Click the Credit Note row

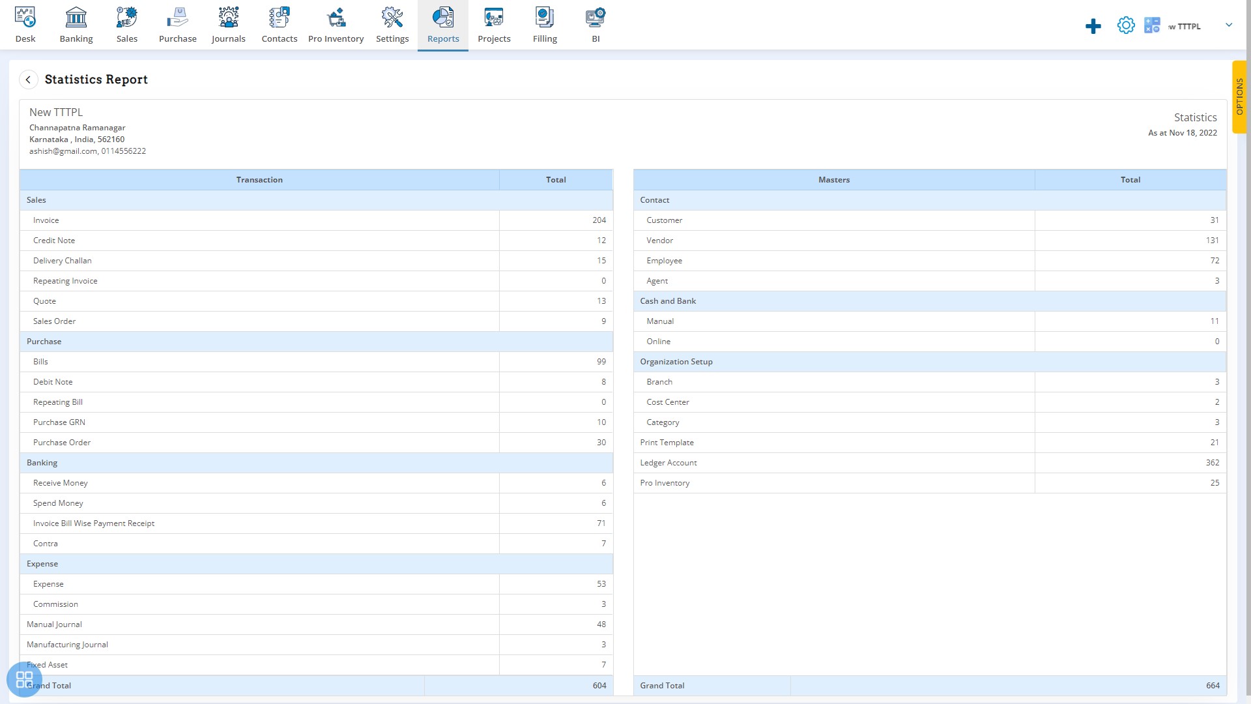pos(316,241)
